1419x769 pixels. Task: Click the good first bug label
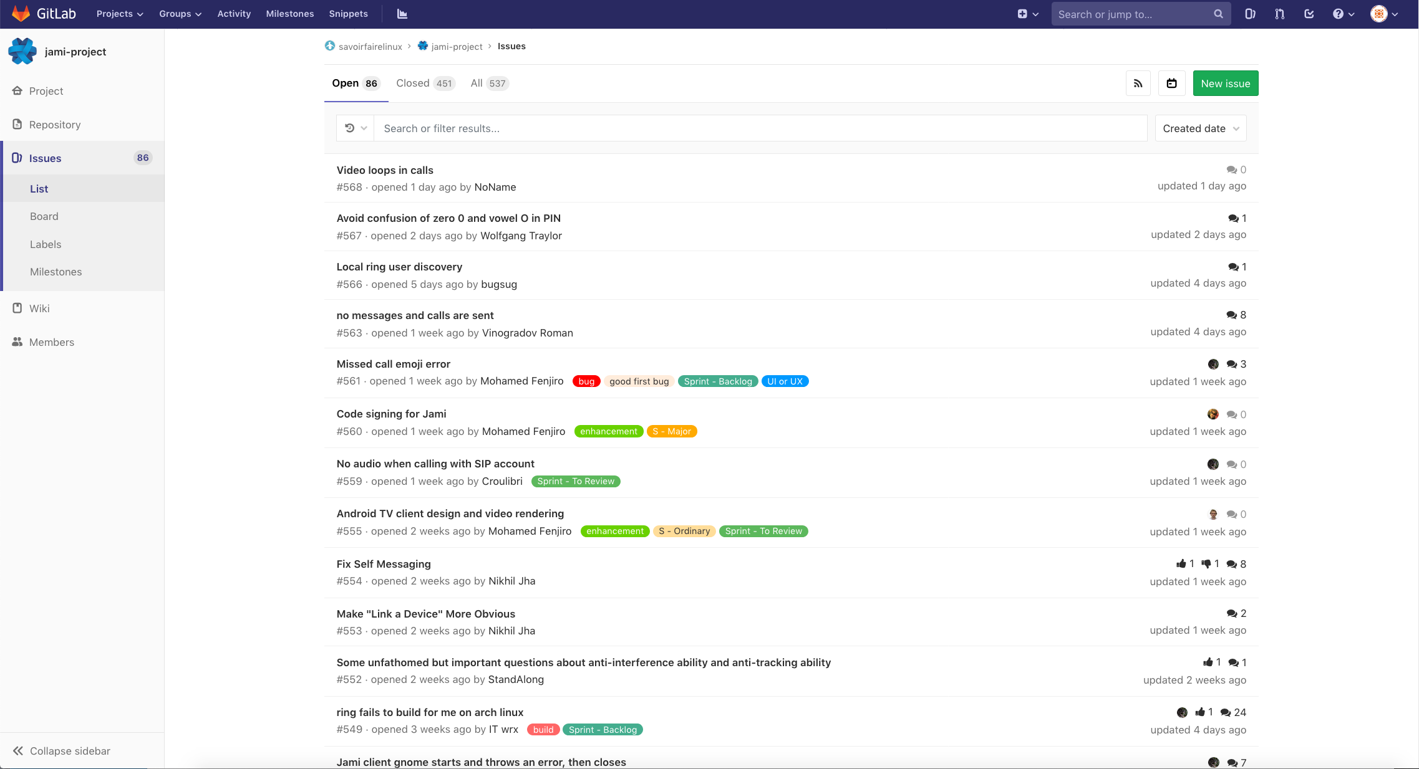(x=639, y=381)
